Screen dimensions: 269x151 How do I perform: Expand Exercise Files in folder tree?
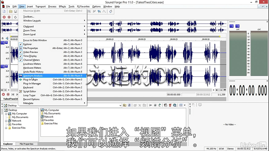pos(6,128)
